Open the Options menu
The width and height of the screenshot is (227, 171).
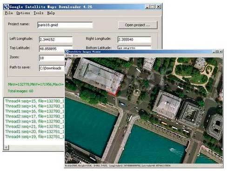[x=23, y=13]
